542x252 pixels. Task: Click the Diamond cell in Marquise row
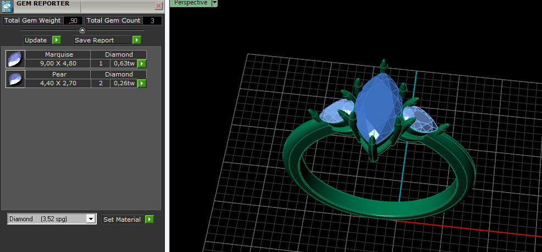119,54
